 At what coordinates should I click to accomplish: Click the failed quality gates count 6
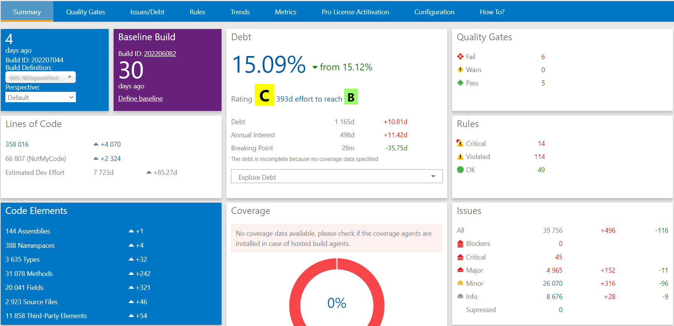[x=543, y=56]
